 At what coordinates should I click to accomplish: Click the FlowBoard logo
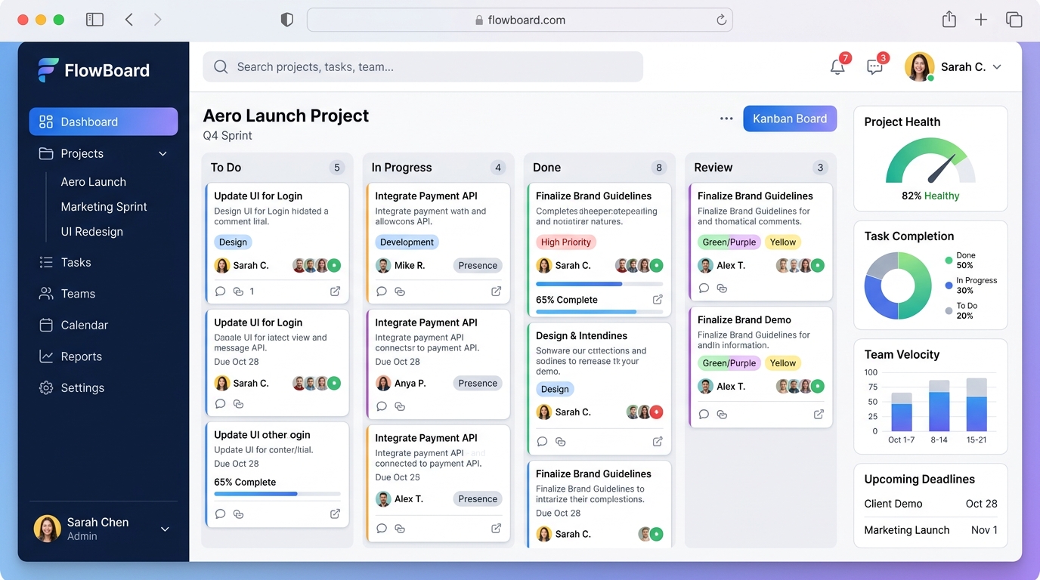(93, 69)
